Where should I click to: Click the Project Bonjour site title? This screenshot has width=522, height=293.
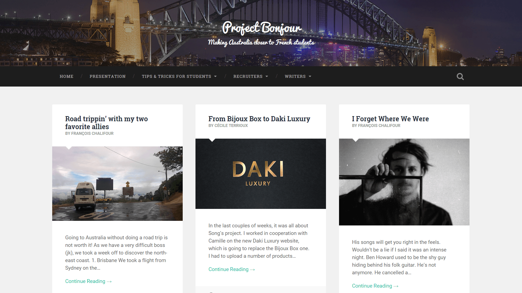click(262, 28)
